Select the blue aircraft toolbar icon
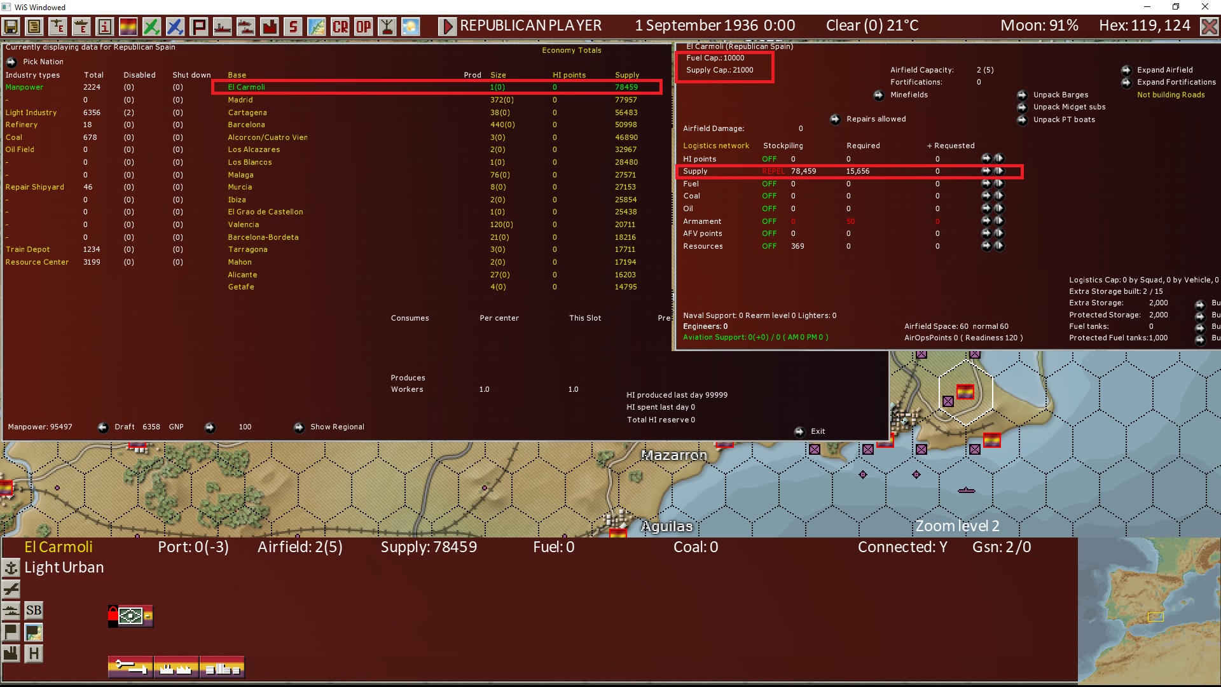 [x=176, y=27]
